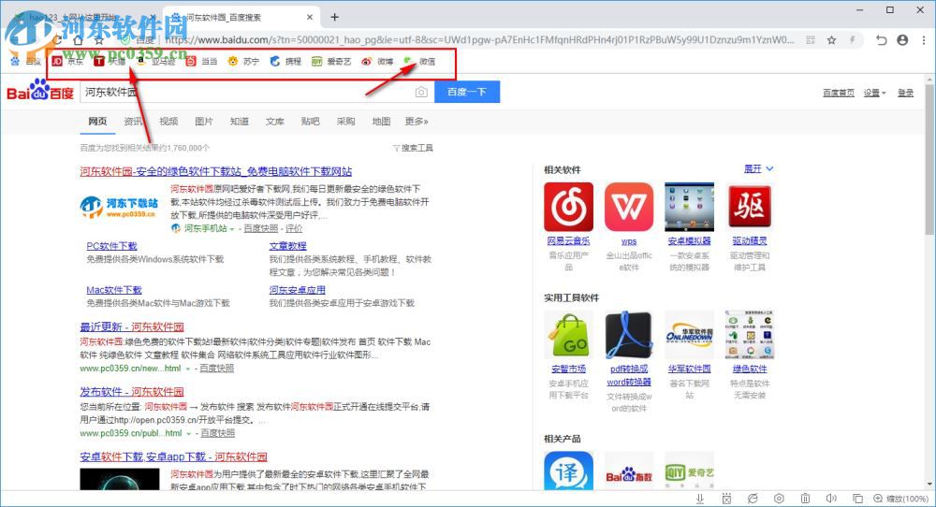Click the Baidu logo
This screenshot has height=507, width=936.
coord(40,91)
